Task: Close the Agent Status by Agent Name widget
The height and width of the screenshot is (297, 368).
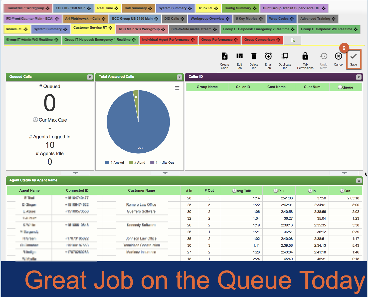Action: [359, 181]
